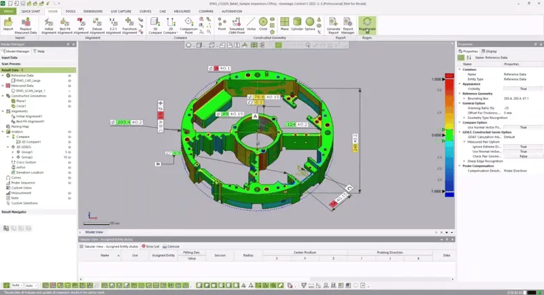Select Plane1 in the model tree
The height and width of the screenshot is (295, 544).
23,101
